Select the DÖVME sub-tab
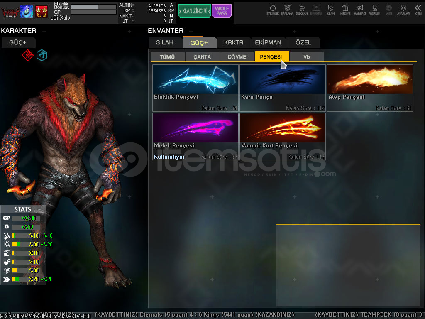The width and height of the screenshot is (425, 319). [237, 56]
